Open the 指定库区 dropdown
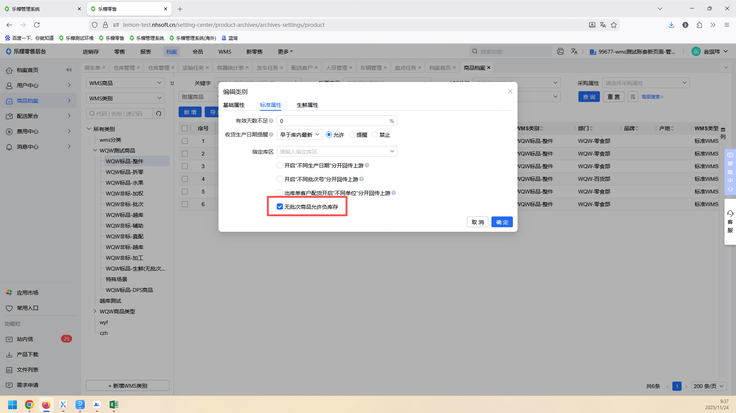The width and height of the screenshot is (736, 413). point(337,152)
